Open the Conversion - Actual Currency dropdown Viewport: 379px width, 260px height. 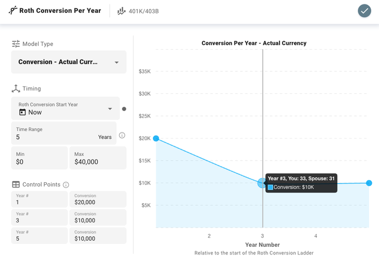tap(68, 62)
